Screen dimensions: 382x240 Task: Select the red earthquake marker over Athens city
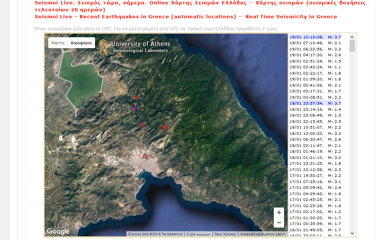pyautogui.click(x=145, y=156)
